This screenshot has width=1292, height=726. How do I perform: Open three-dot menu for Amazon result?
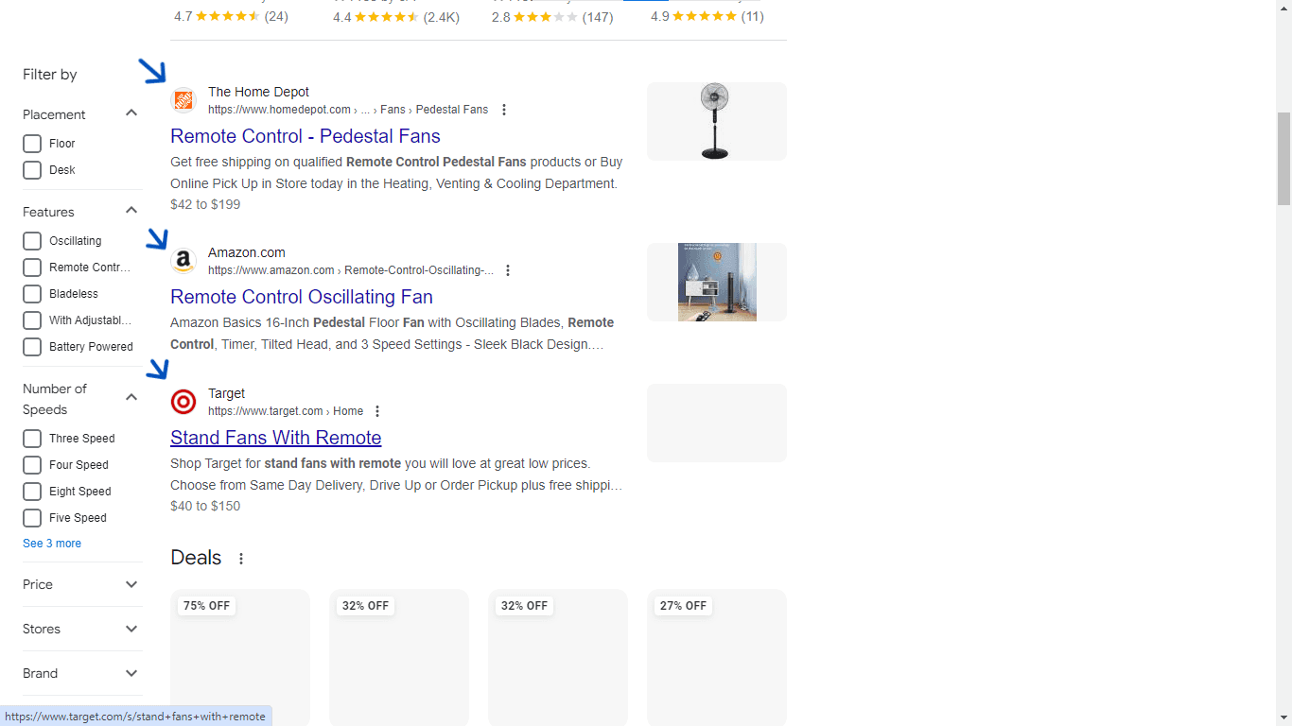point(508,270)
